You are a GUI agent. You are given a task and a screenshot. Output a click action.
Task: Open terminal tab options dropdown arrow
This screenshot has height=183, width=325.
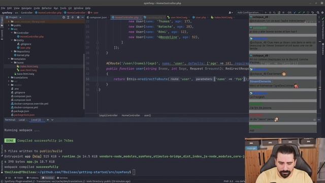52,120
